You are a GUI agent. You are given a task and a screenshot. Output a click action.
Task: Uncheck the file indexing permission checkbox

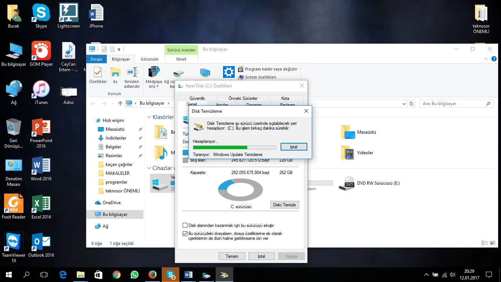(x=185, y=234)
